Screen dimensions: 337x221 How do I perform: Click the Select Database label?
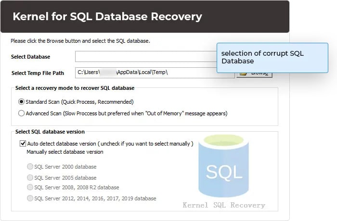[30, 57]
